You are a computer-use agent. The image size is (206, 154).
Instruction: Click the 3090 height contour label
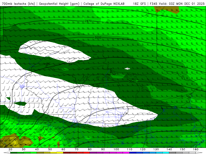pos(147,105)
